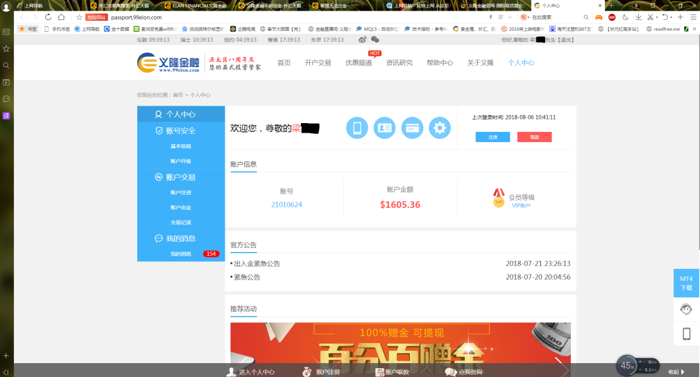
Task: Click the blue 注资 deposit button
Action: point(493,137)
